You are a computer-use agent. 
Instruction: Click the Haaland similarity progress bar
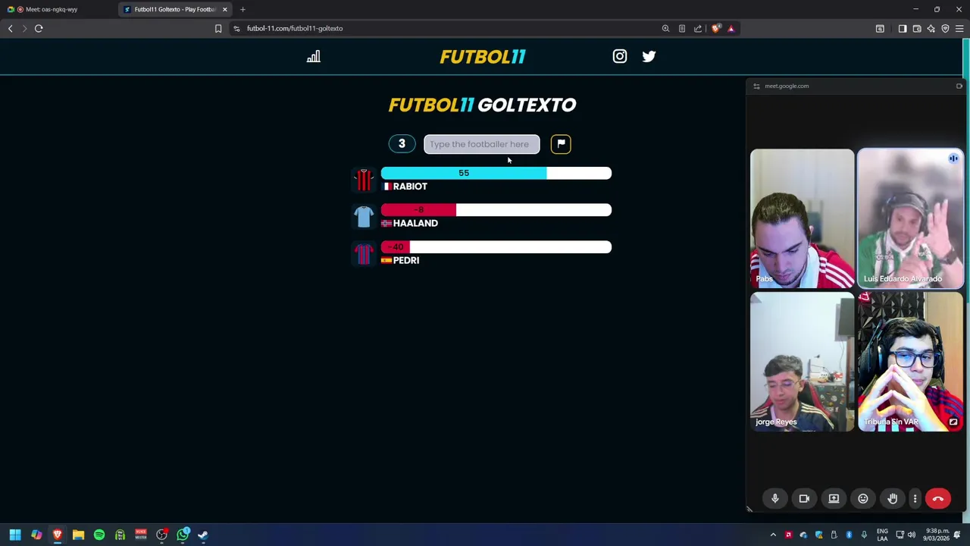pyautogui.click(x=496, y=210)
